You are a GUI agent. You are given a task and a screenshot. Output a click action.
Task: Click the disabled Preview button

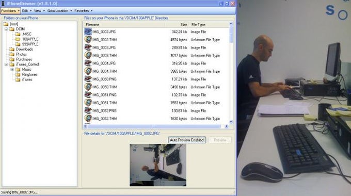(220, 140)
